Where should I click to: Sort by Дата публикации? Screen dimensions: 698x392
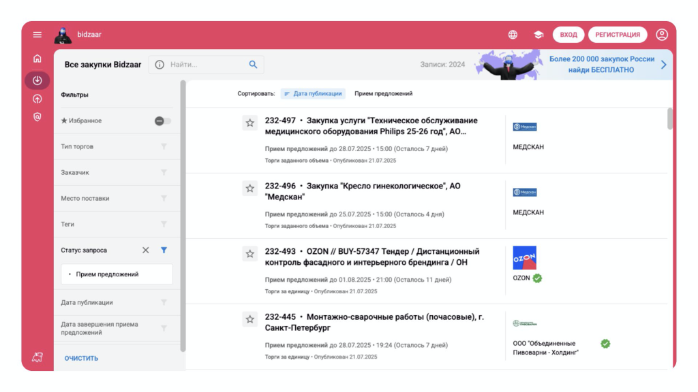(313, 94)
